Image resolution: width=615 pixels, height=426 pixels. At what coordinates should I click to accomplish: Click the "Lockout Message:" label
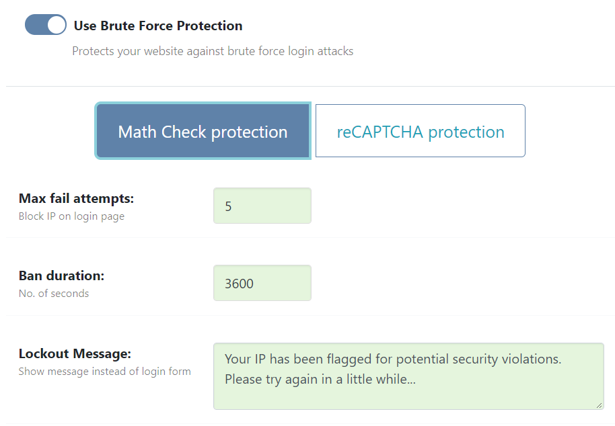coord(75,353)
